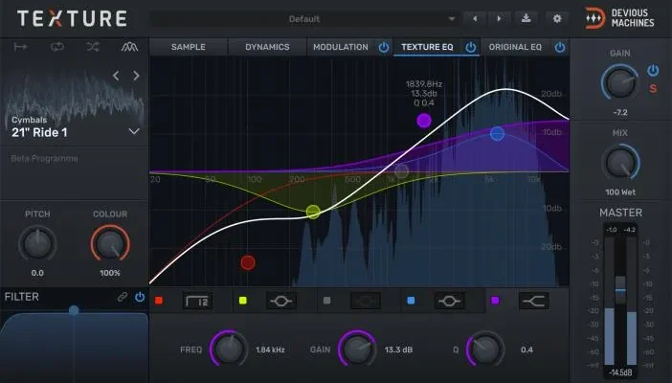Click the loop mode icon
The height and width of the screenshot is (383, 672).
pyautogui.click(x=56, y=47)
